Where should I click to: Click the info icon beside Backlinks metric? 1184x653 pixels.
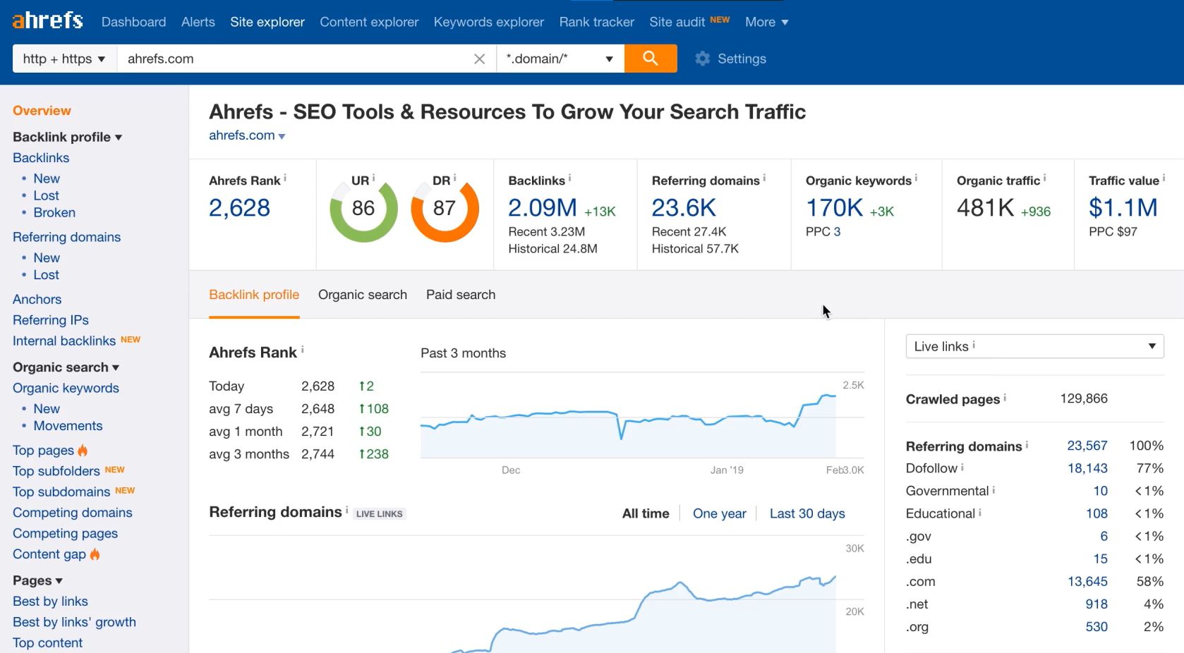tap(569, 178)
